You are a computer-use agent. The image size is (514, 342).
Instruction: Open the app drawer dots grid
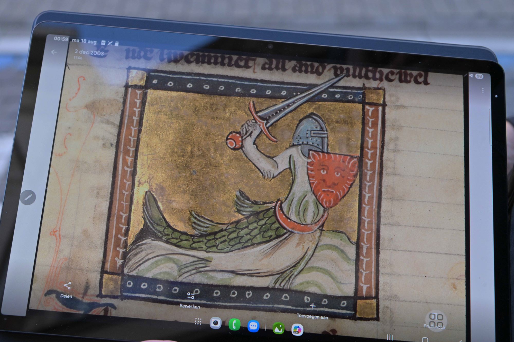198,321
